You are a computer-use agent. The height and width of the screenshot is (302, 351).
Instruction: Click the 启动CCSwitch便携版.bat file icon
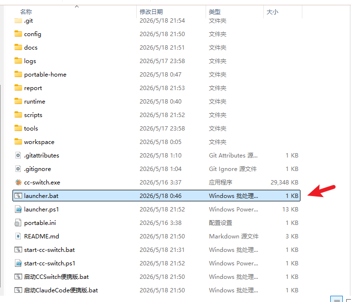click(x=18, y=276)
